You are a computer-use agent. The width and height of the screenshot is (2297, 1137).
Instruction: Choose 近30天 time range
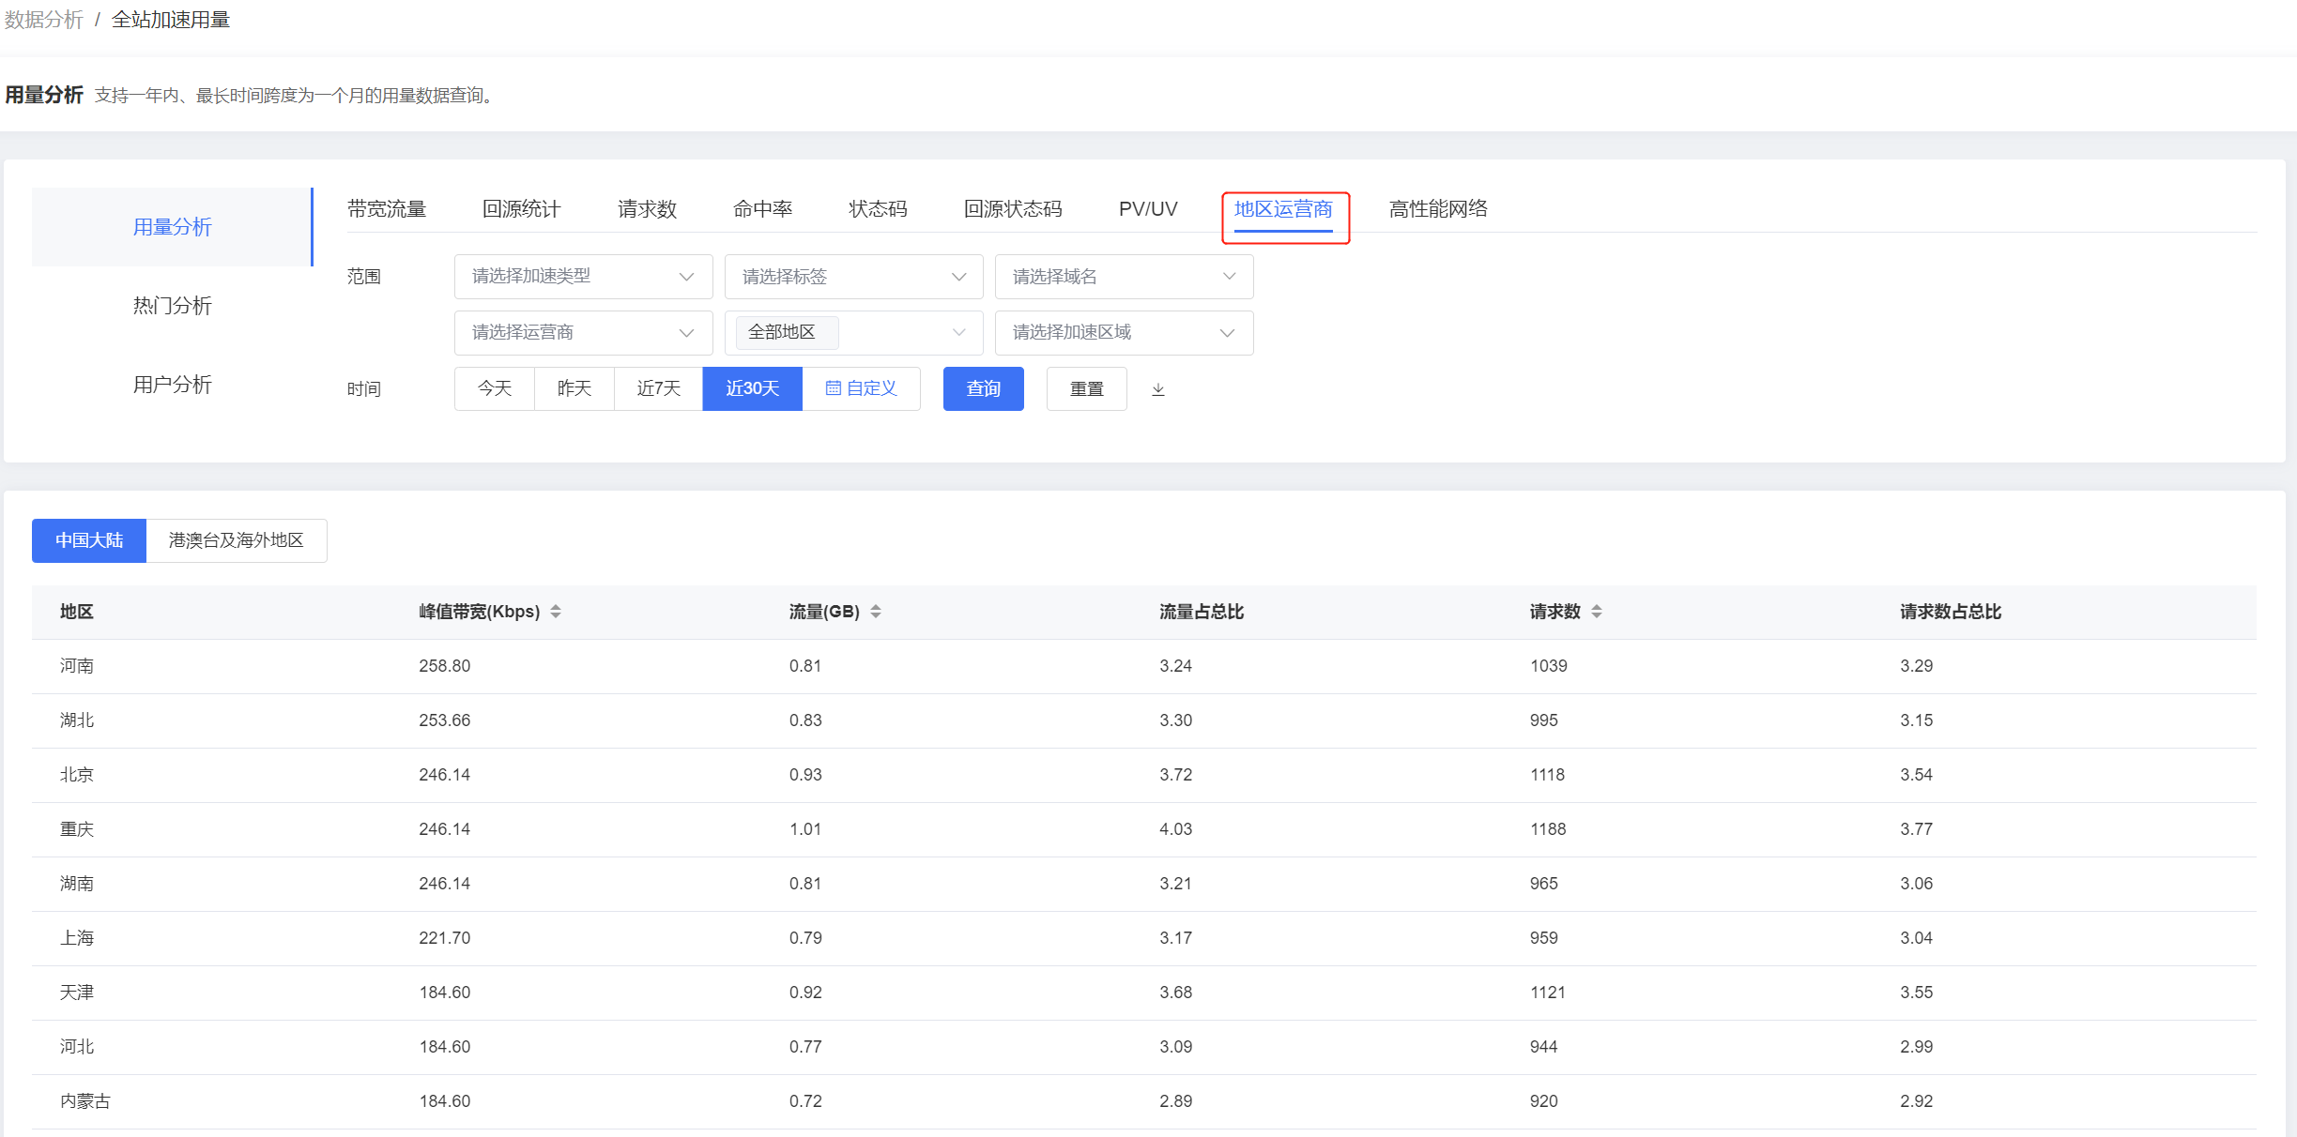(753, 388)
